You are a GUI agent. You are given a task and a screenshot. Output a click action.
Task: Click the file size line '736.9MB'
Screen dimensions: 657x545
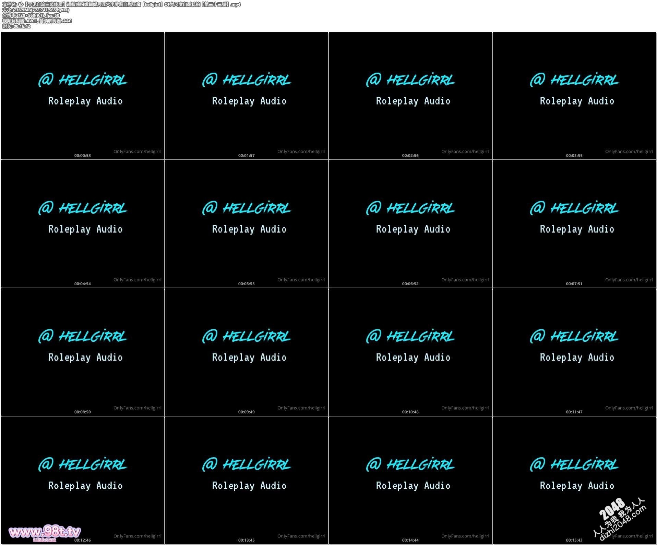click(36, 10)
